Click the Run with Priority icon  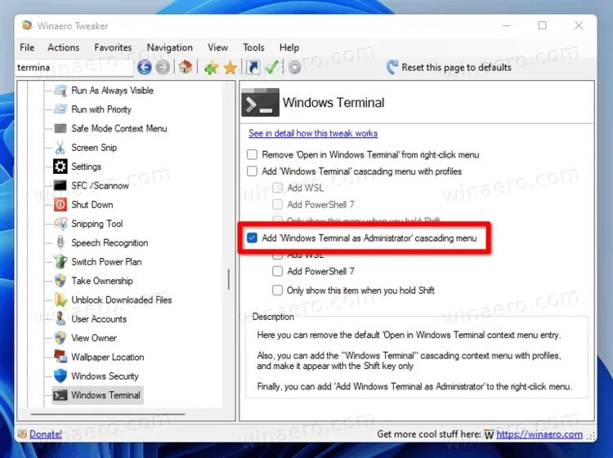point(60,109)
